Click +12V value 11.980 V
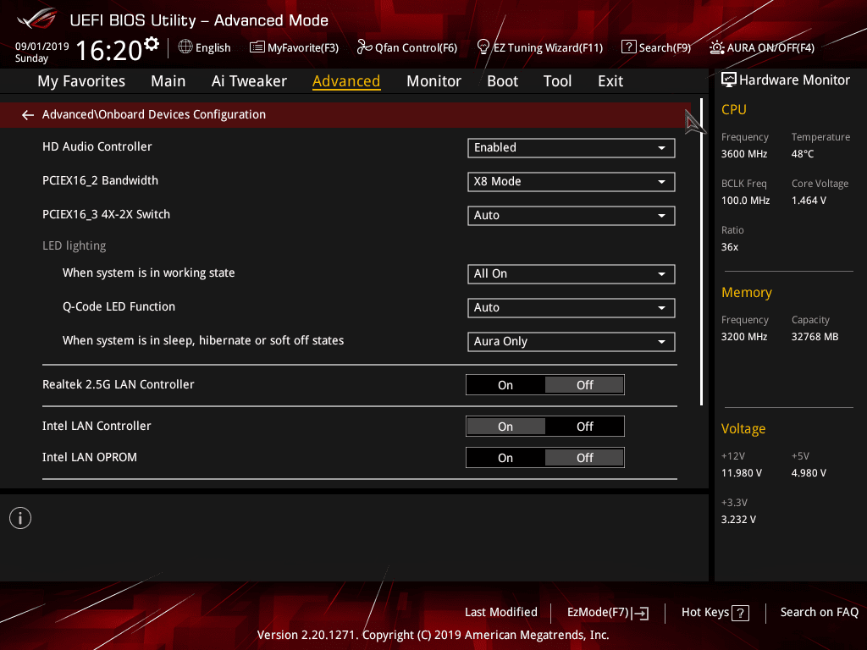 [x=742, y=472]
